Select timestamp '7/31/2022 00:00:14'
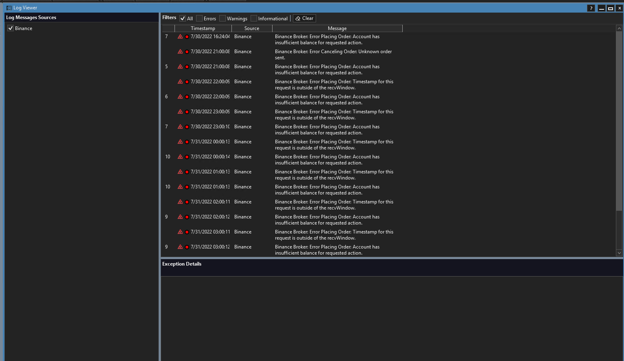Image resolution: width=624 pixels, height=361 pixels. (x=210, y=157)
